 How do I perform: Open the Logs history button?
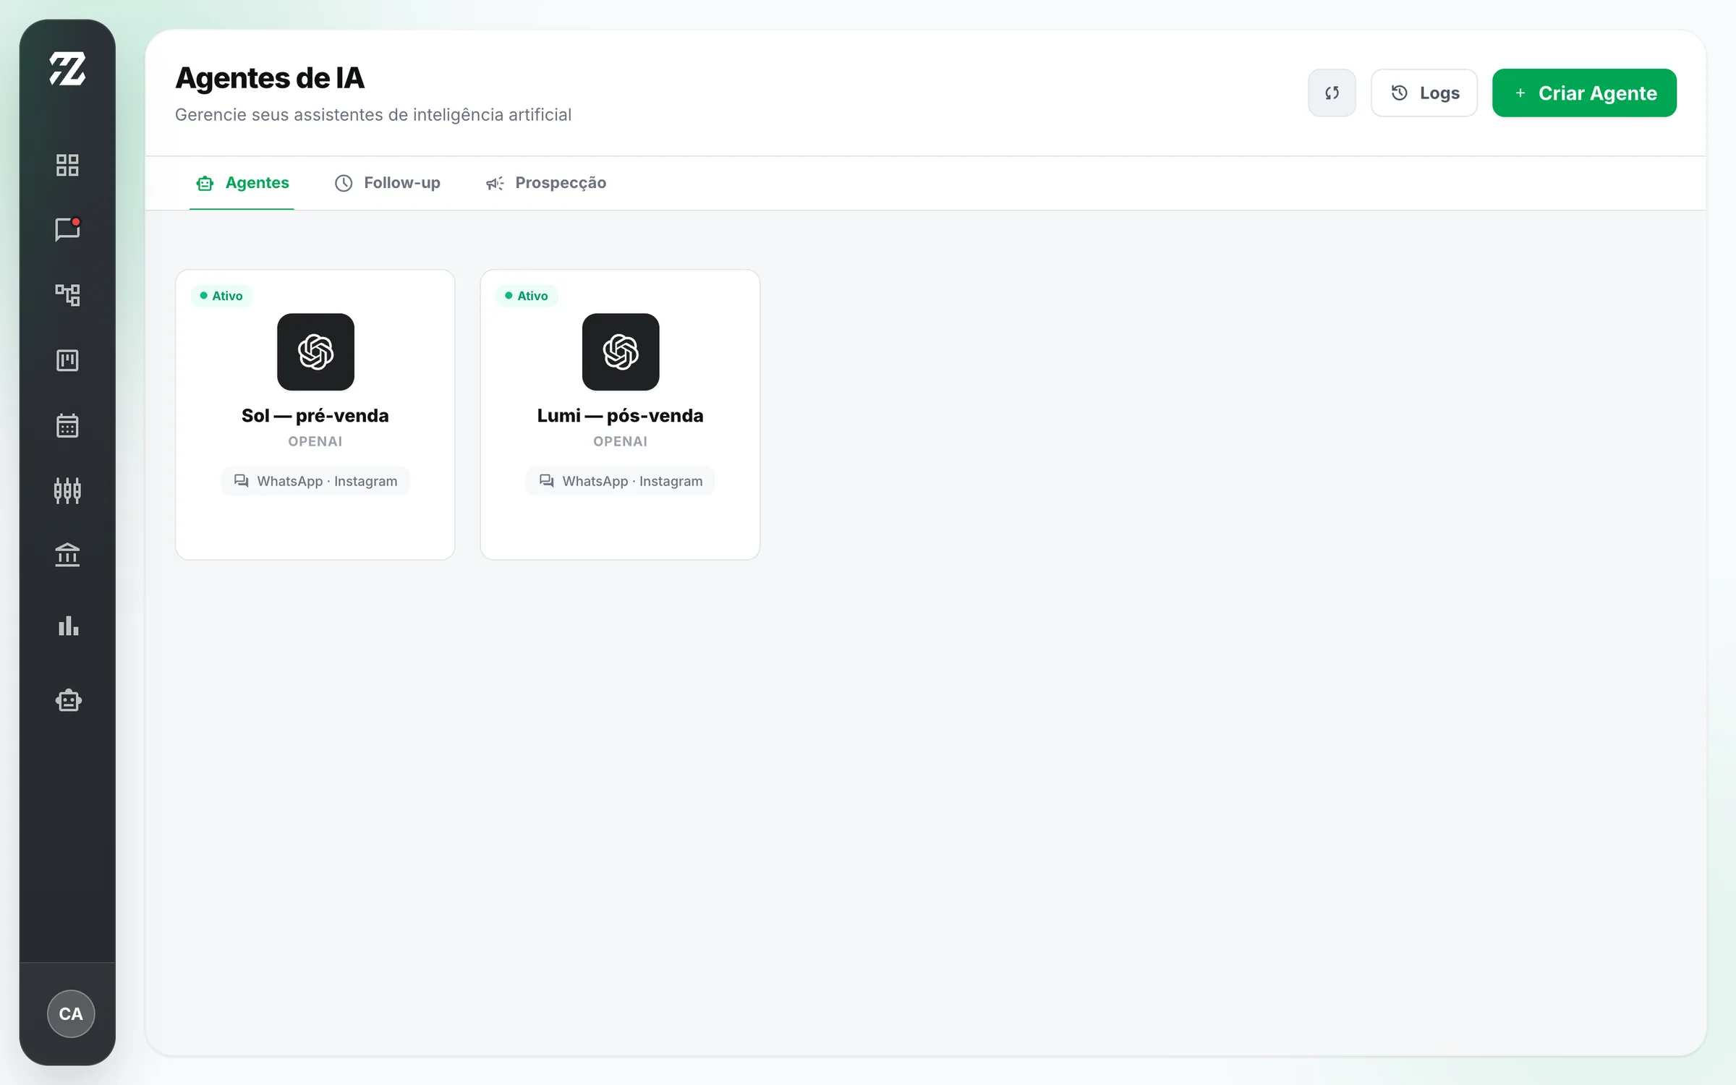pyautogui.click(x=1424, y=93)
